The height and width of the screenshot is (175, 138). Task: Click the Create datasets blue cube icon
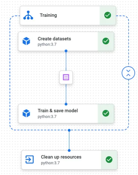[26, 41]
